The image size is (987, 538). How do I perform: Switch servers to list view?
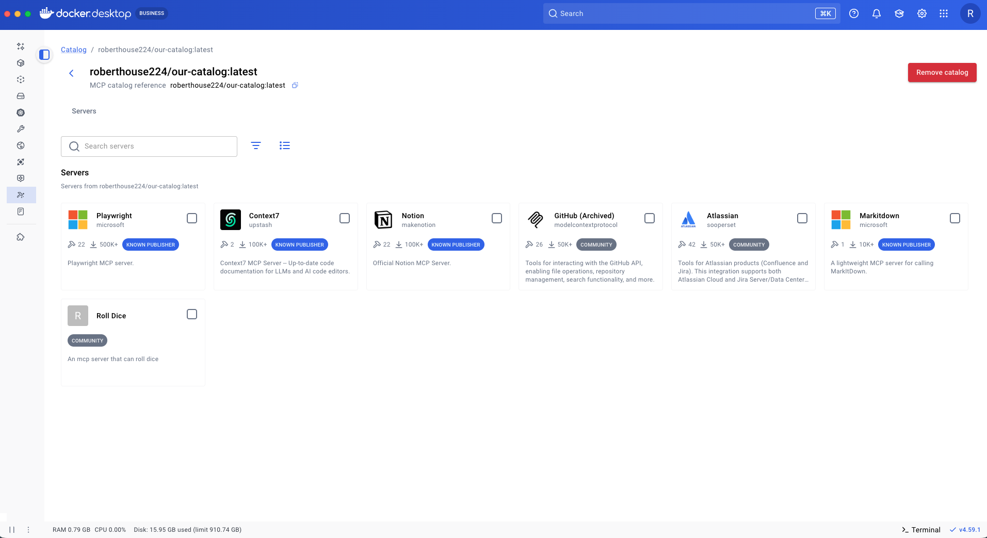pos(285,146)
